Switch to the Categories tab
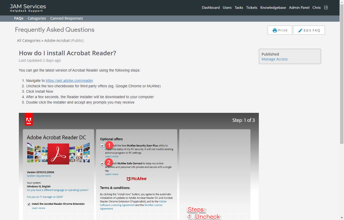This screenshot has height=220, width=344. tap(37, 18)
